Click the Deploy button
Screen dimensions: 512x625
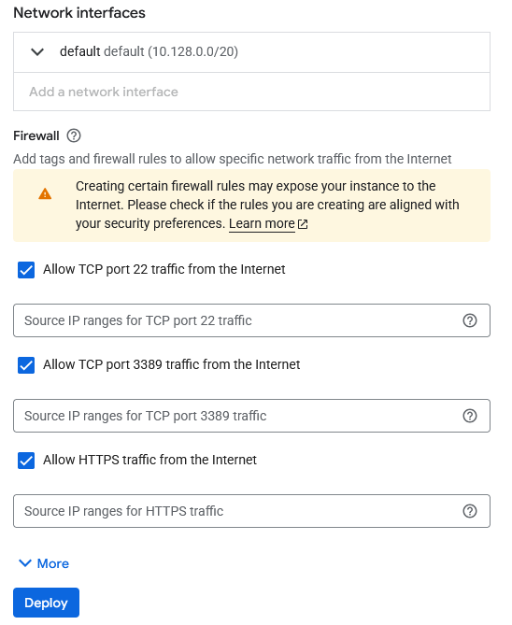(47, 603)
